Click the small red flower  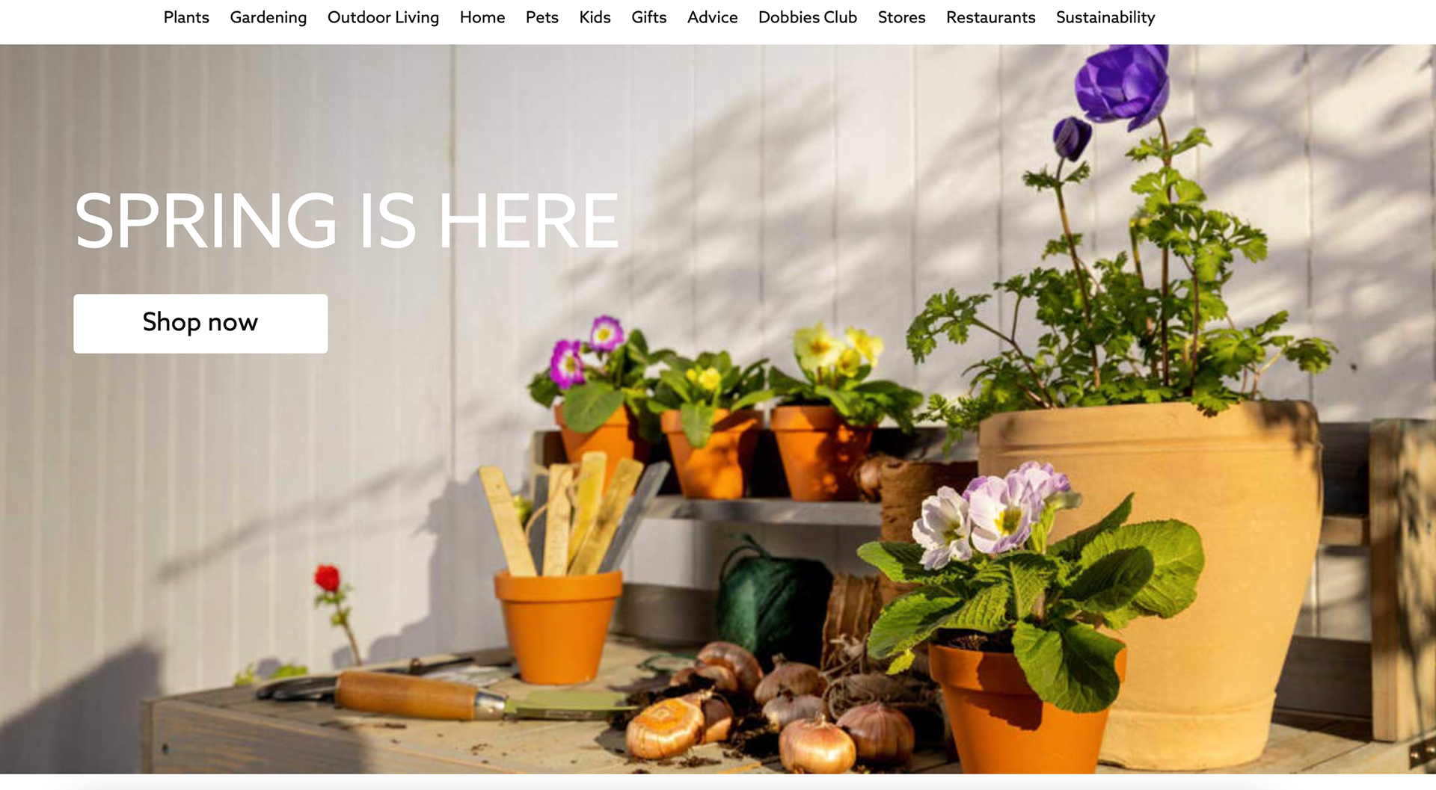pyautogui.click(x=328, y=579)
